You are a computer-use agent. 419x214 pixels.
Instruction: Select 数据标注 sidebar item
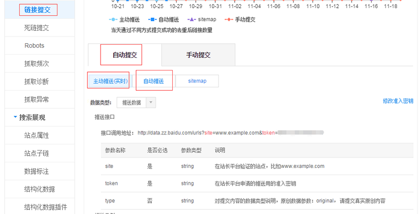tap(37, 171)
